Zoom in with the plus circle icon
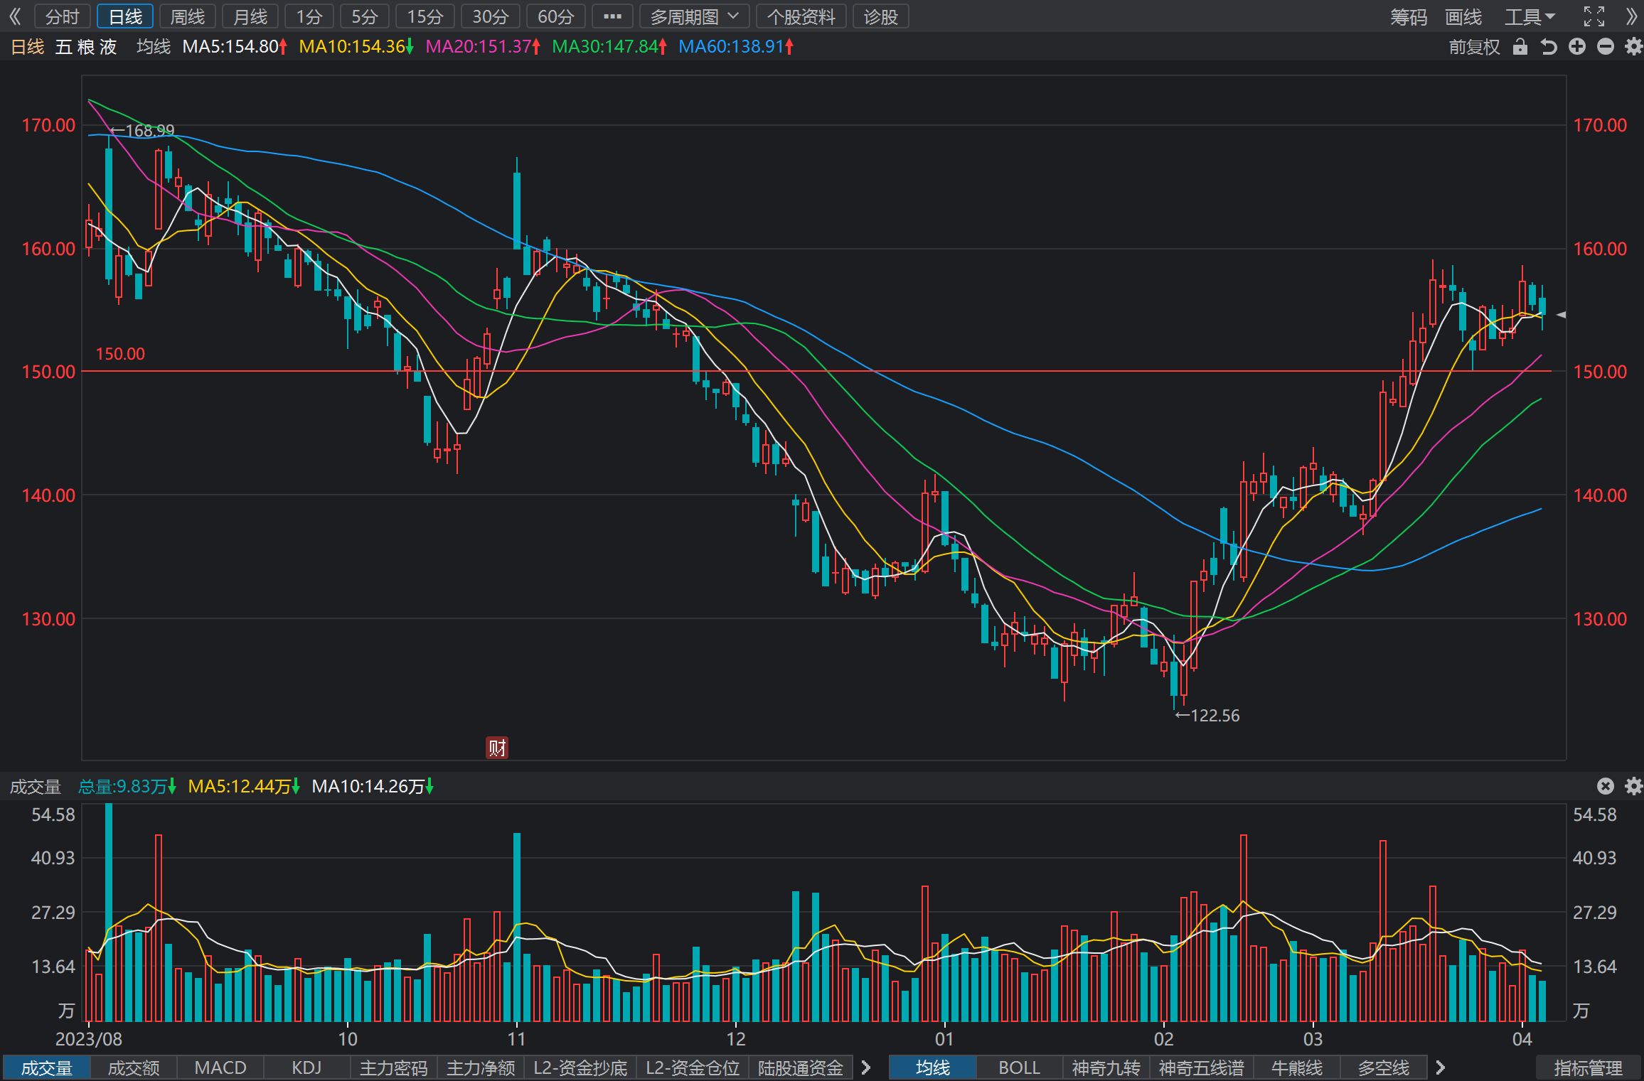The image size is (1644, 1081). (1577, 47)
